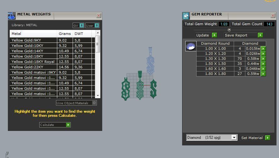The width and height of the screenshot is (279, 158).
Task: Select the Yellow Gold:18KY Royal row
Action: (x=52, y=62)
